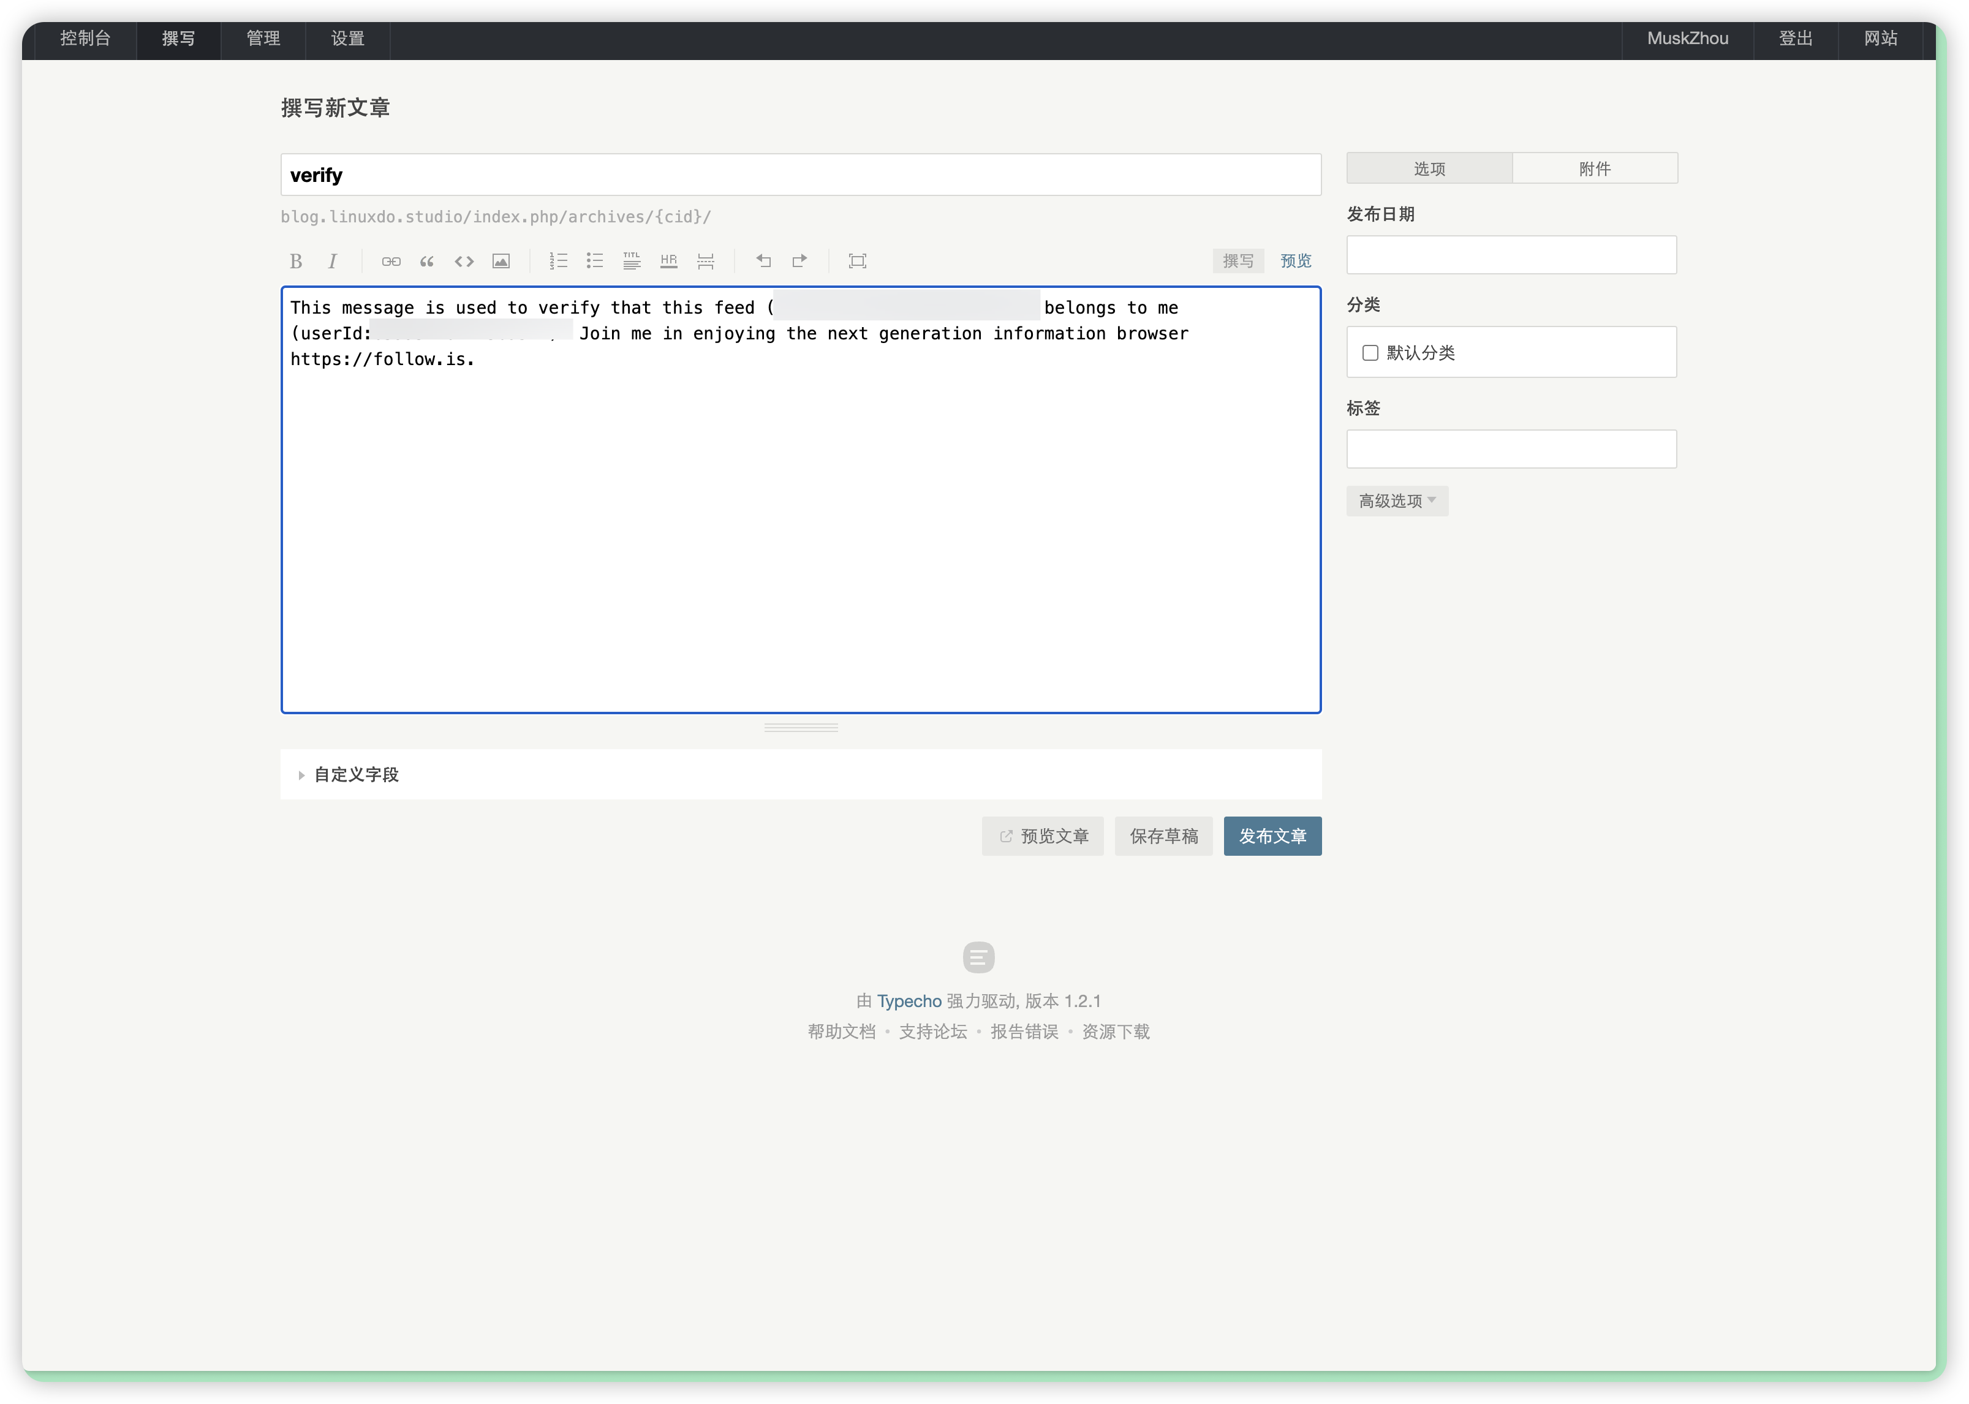
Task: Click the 保存草稿 save draft button
Action: (1163, 836)
